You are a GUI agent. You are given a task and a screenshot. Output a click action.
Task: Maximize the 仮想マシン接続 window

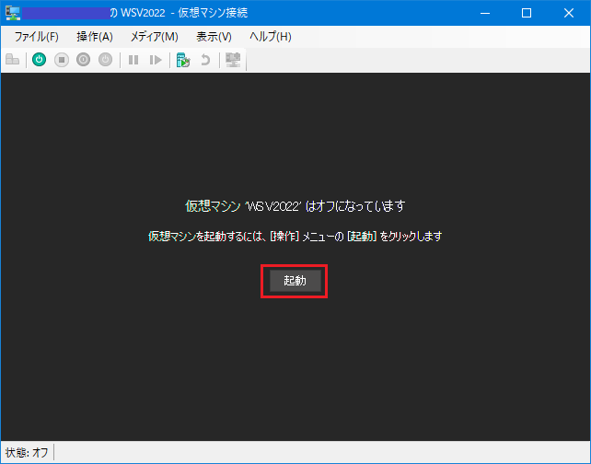[x=527, y=13]
